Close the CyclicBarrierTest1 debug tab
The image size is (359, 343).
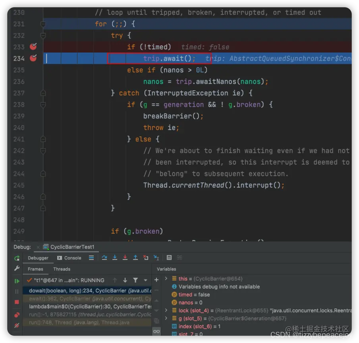coord(38,247)
